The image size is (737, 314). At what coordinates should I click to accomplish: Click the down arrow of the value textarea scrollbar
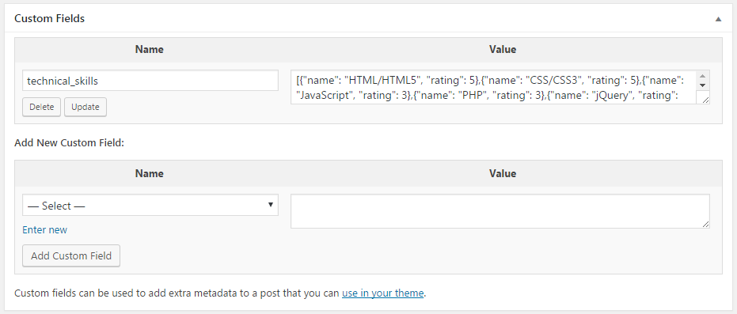point(703,85)
